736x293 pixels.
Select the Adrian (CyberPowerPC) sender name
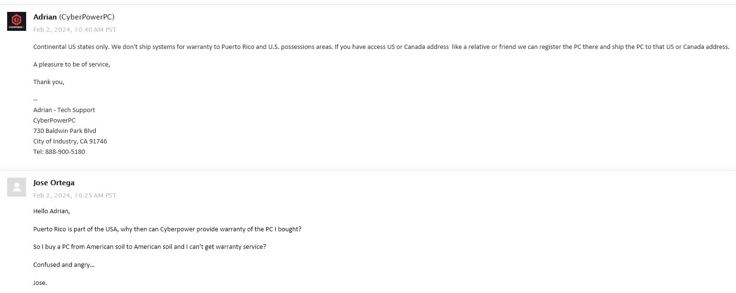74,17
